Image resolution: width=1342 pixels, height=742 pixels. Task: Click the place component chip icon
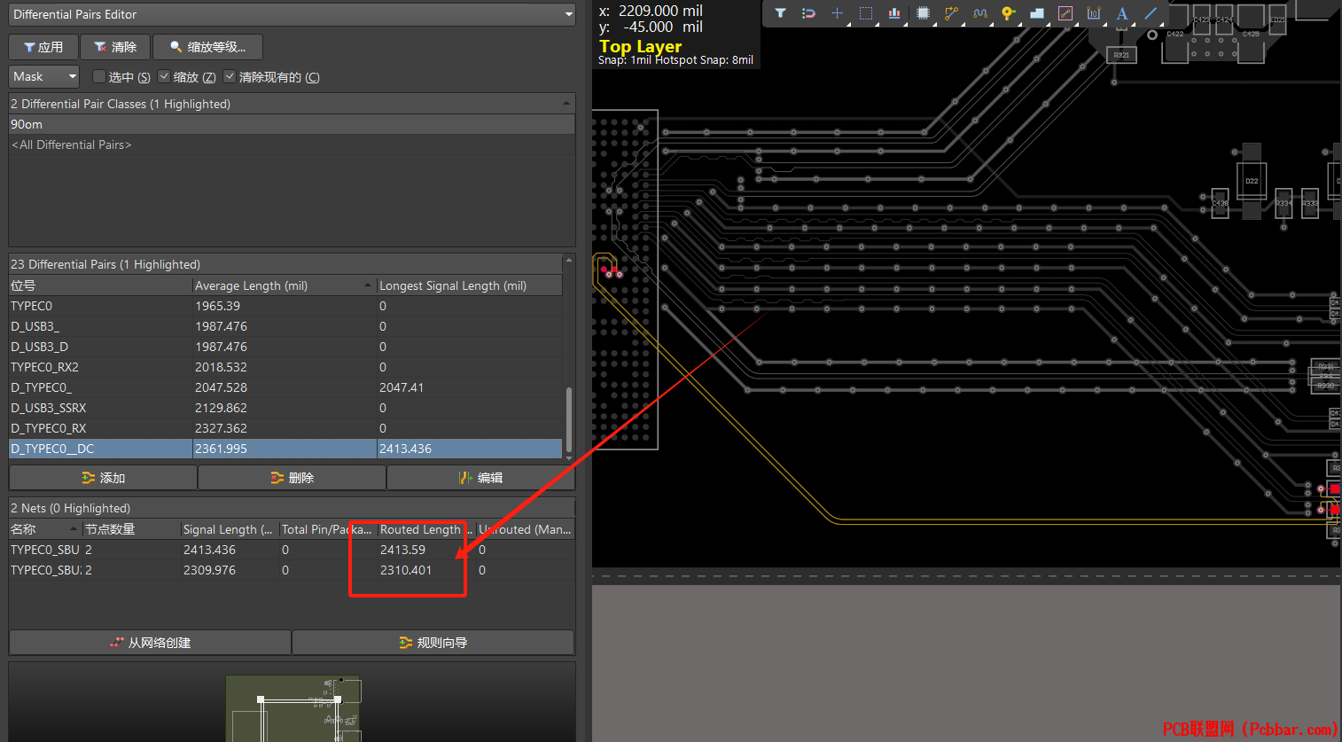(x=923, y=13)
